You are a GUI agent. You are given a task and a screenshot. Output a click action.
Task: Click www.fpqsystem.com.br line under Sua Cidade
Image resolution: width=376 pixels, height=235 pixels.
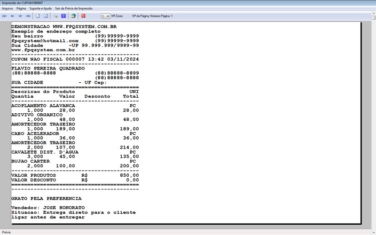click(43, 50)
